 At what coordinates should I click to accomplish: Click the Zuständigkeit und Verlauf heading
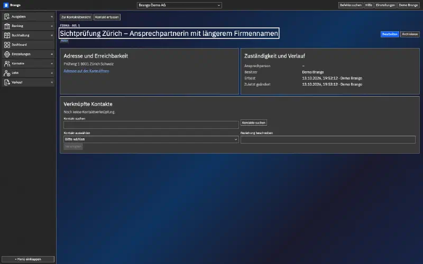coord(274,56)
